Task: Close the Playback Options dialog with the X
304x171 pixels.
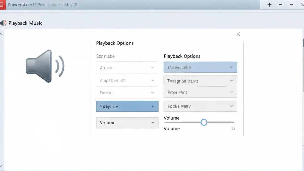Action: 238,34
